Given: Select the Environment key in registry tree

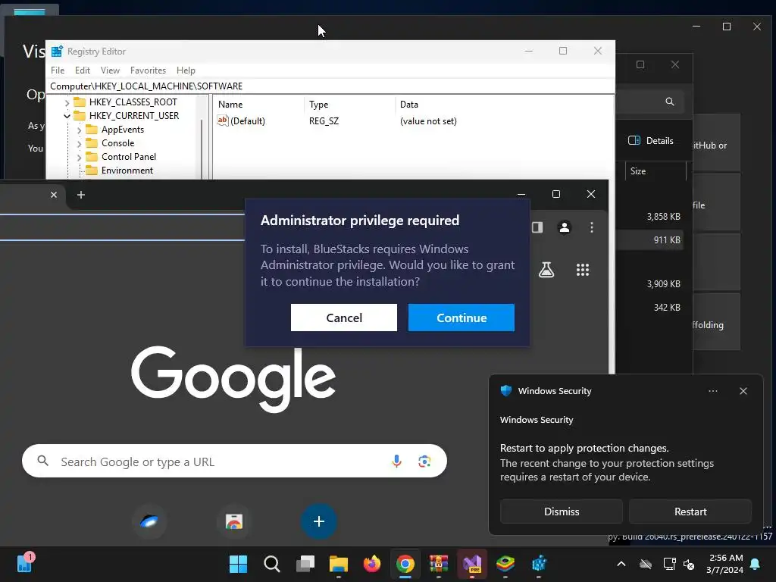Looking at the screenshot, I should [127, 171].
